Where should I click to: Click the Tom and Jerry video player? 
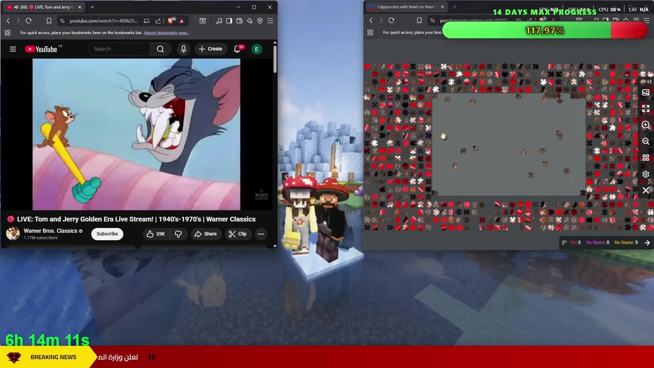136,134
